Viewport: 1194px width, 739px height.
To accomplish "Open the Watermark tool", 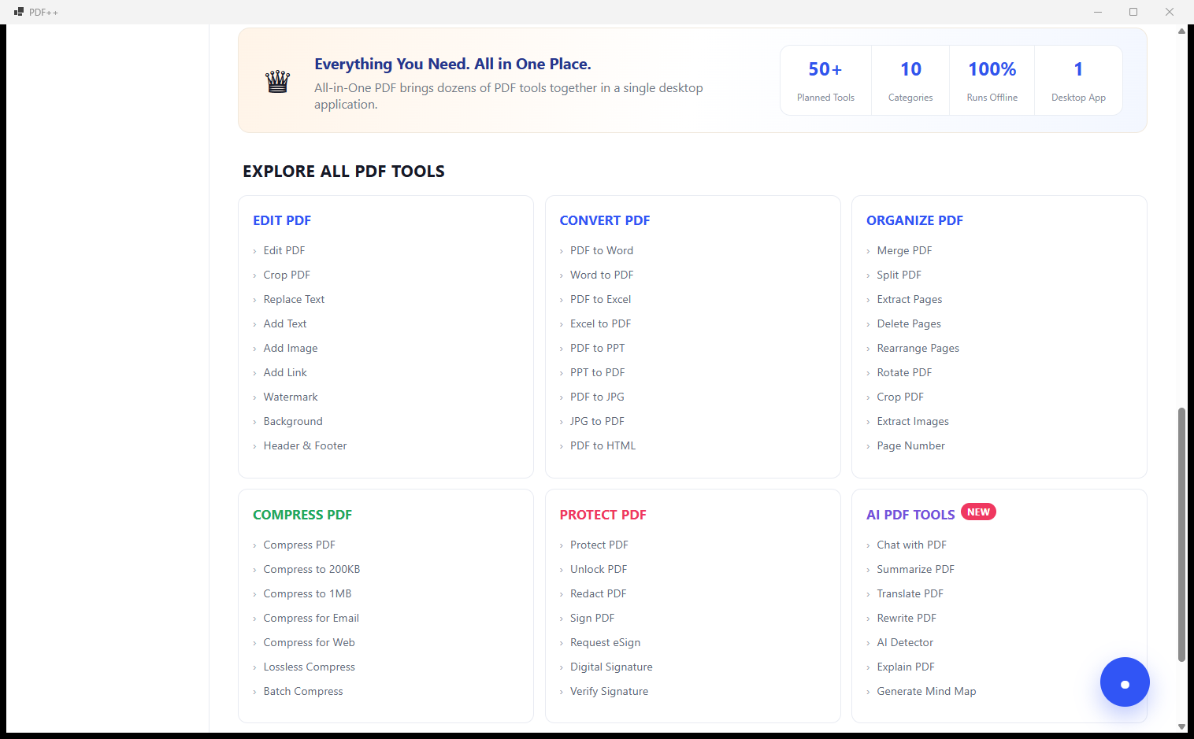I will tap(291, 397).
